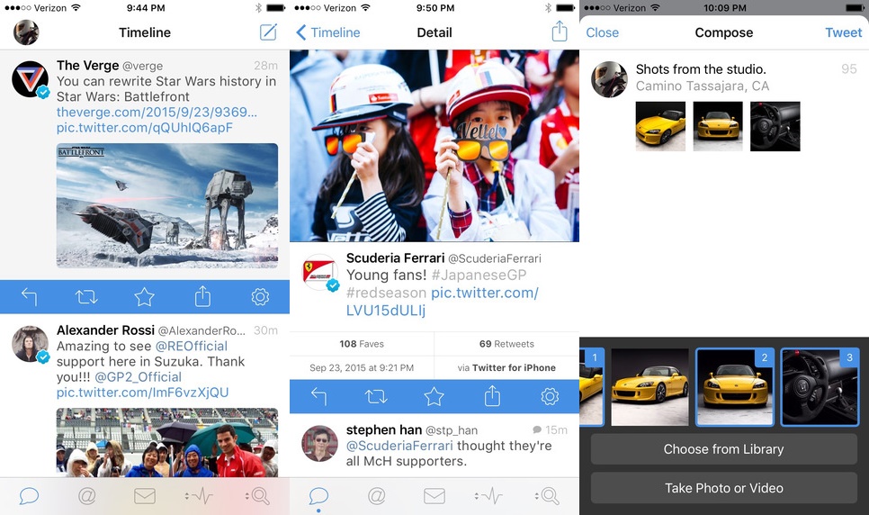Deselect photo numbered 1 in picker
The image size is (869, 515).
592,387
